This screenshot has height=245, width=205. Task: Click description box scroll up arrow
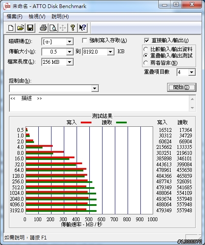[192, 99]
